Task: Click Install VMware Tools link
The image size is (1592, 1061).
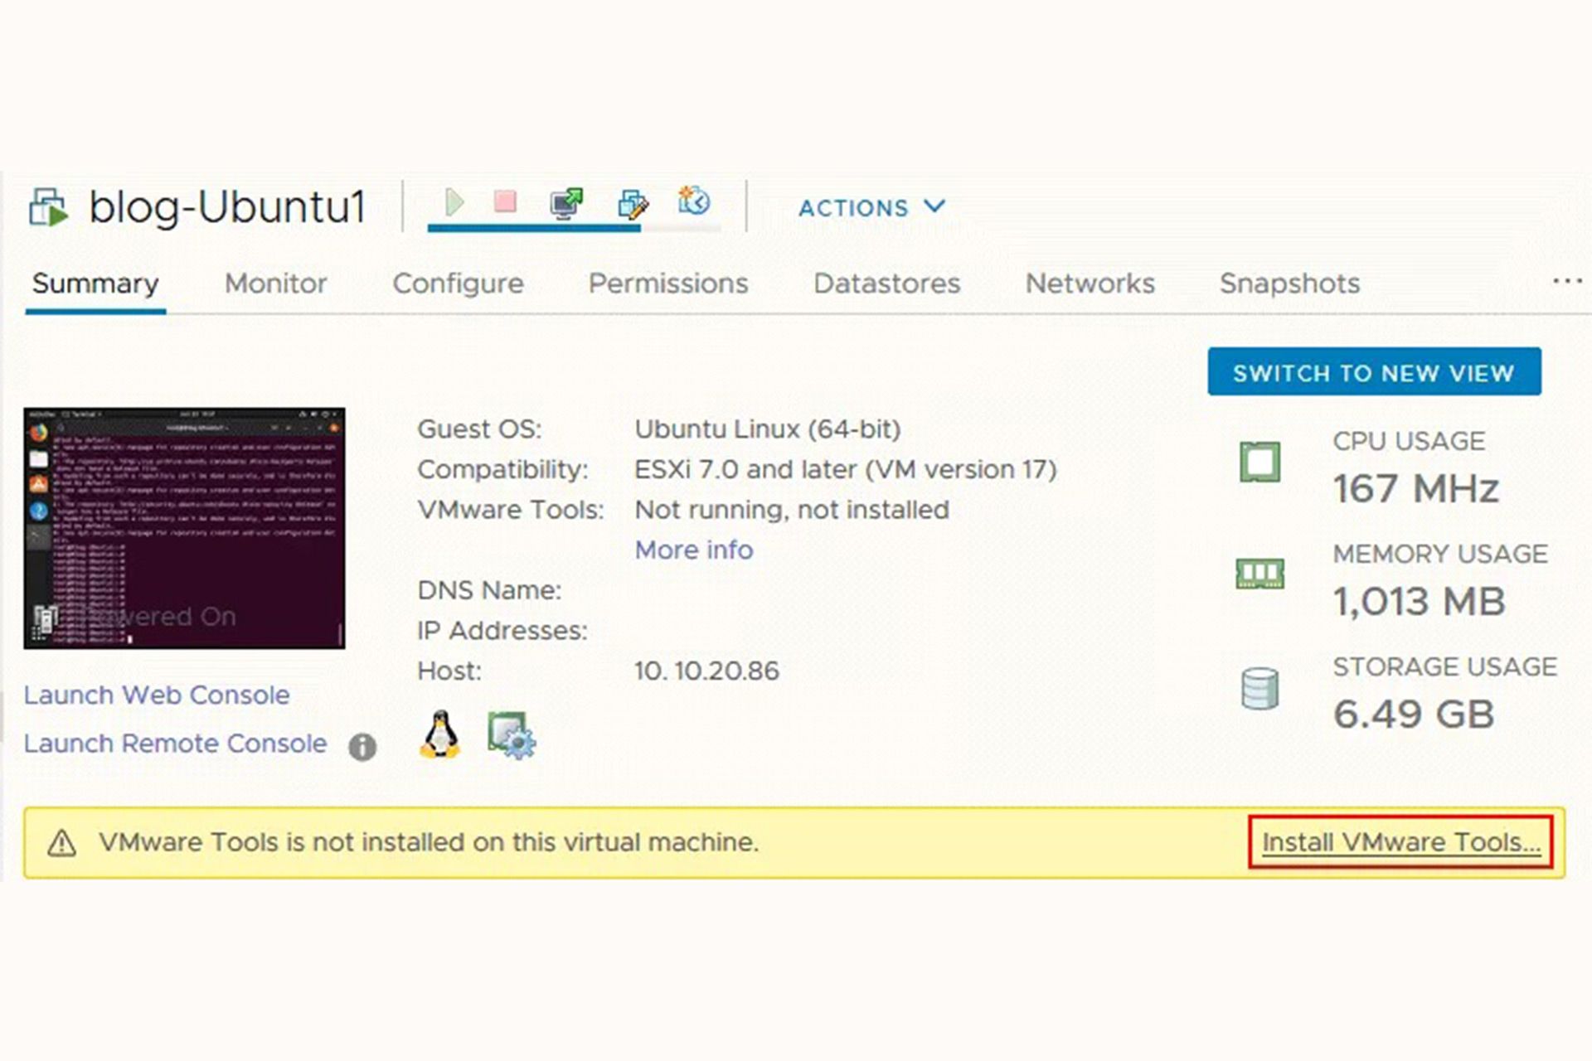Action: 1401,842
